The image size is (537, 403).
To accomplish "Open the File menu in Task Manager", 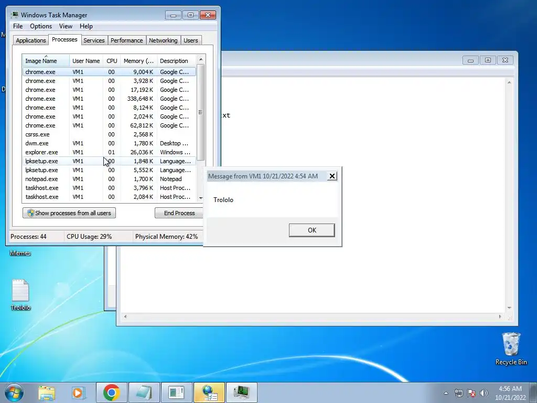I will (x=18, y=26).
